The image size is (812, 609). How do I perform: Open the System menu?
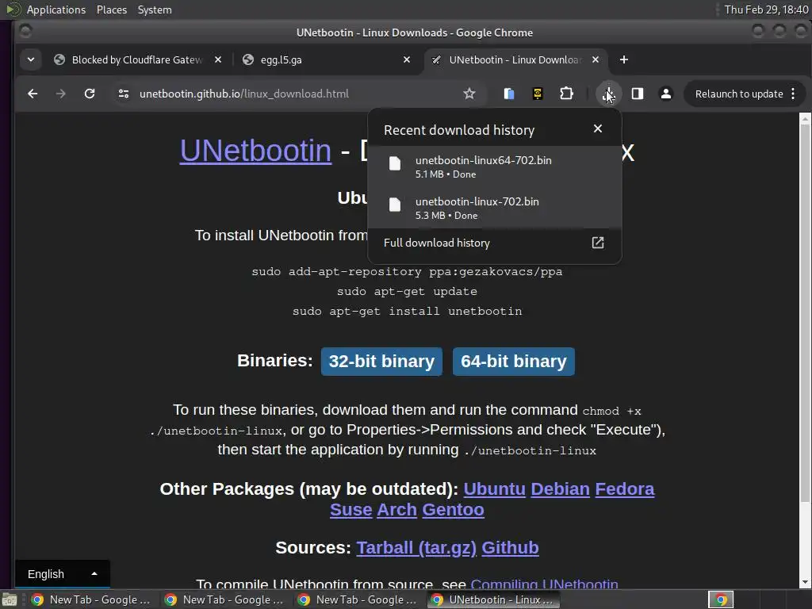pos(155,10)
